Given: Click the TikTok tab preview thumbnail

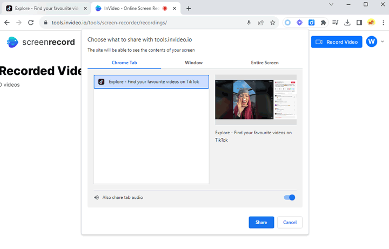Looking at the screenshot, I should (256, 100).
